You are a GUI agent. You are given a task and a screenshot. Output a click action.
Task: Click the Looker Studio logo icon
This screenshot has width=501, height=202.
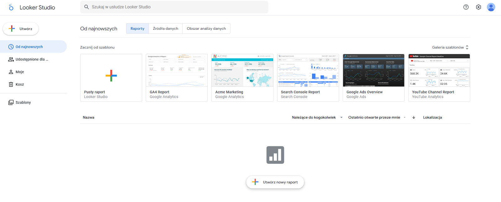click(11, 7)
